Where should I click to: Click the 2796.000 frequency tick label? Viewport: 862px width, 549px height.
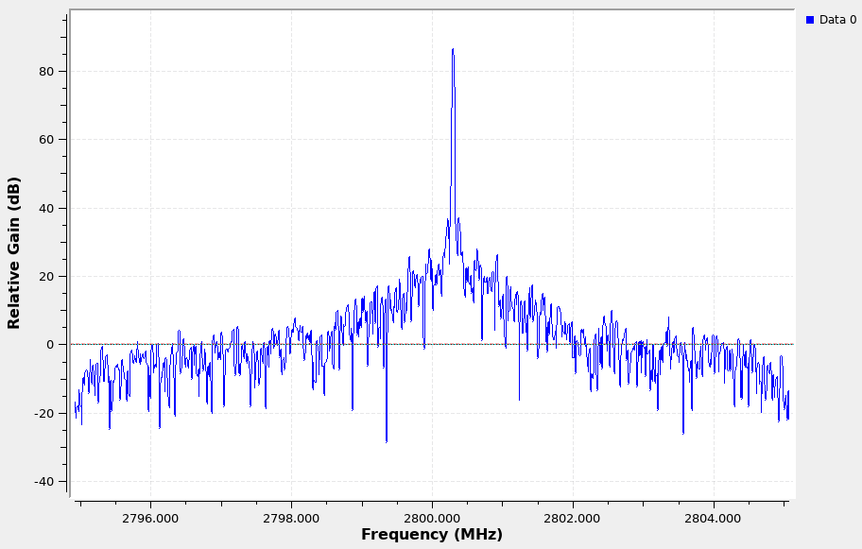[151, 518]
